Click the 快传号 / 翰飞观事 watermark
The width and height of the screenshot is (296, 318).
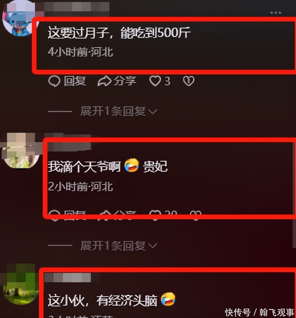tap(260, 312)
